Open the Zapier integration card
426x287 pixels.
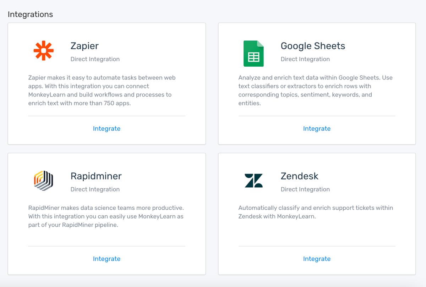(x=106, y=83)
